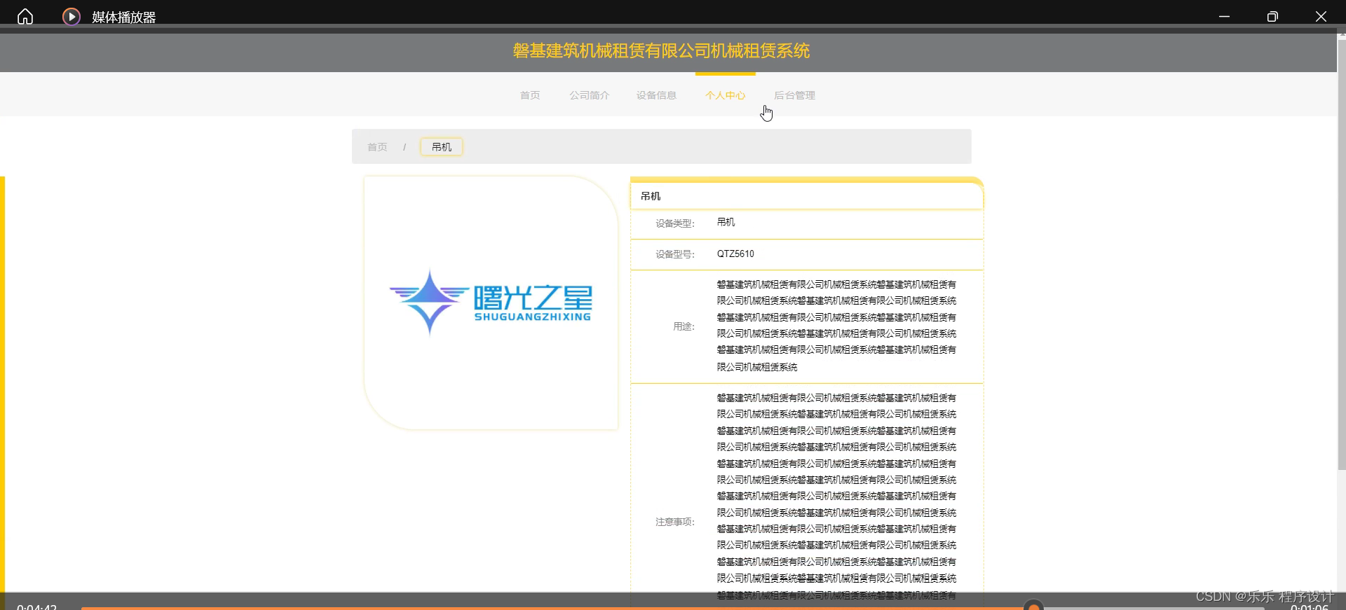1346x610 pixels.
Task: Click the home icon in media player
Action: (x=25, y=17)
